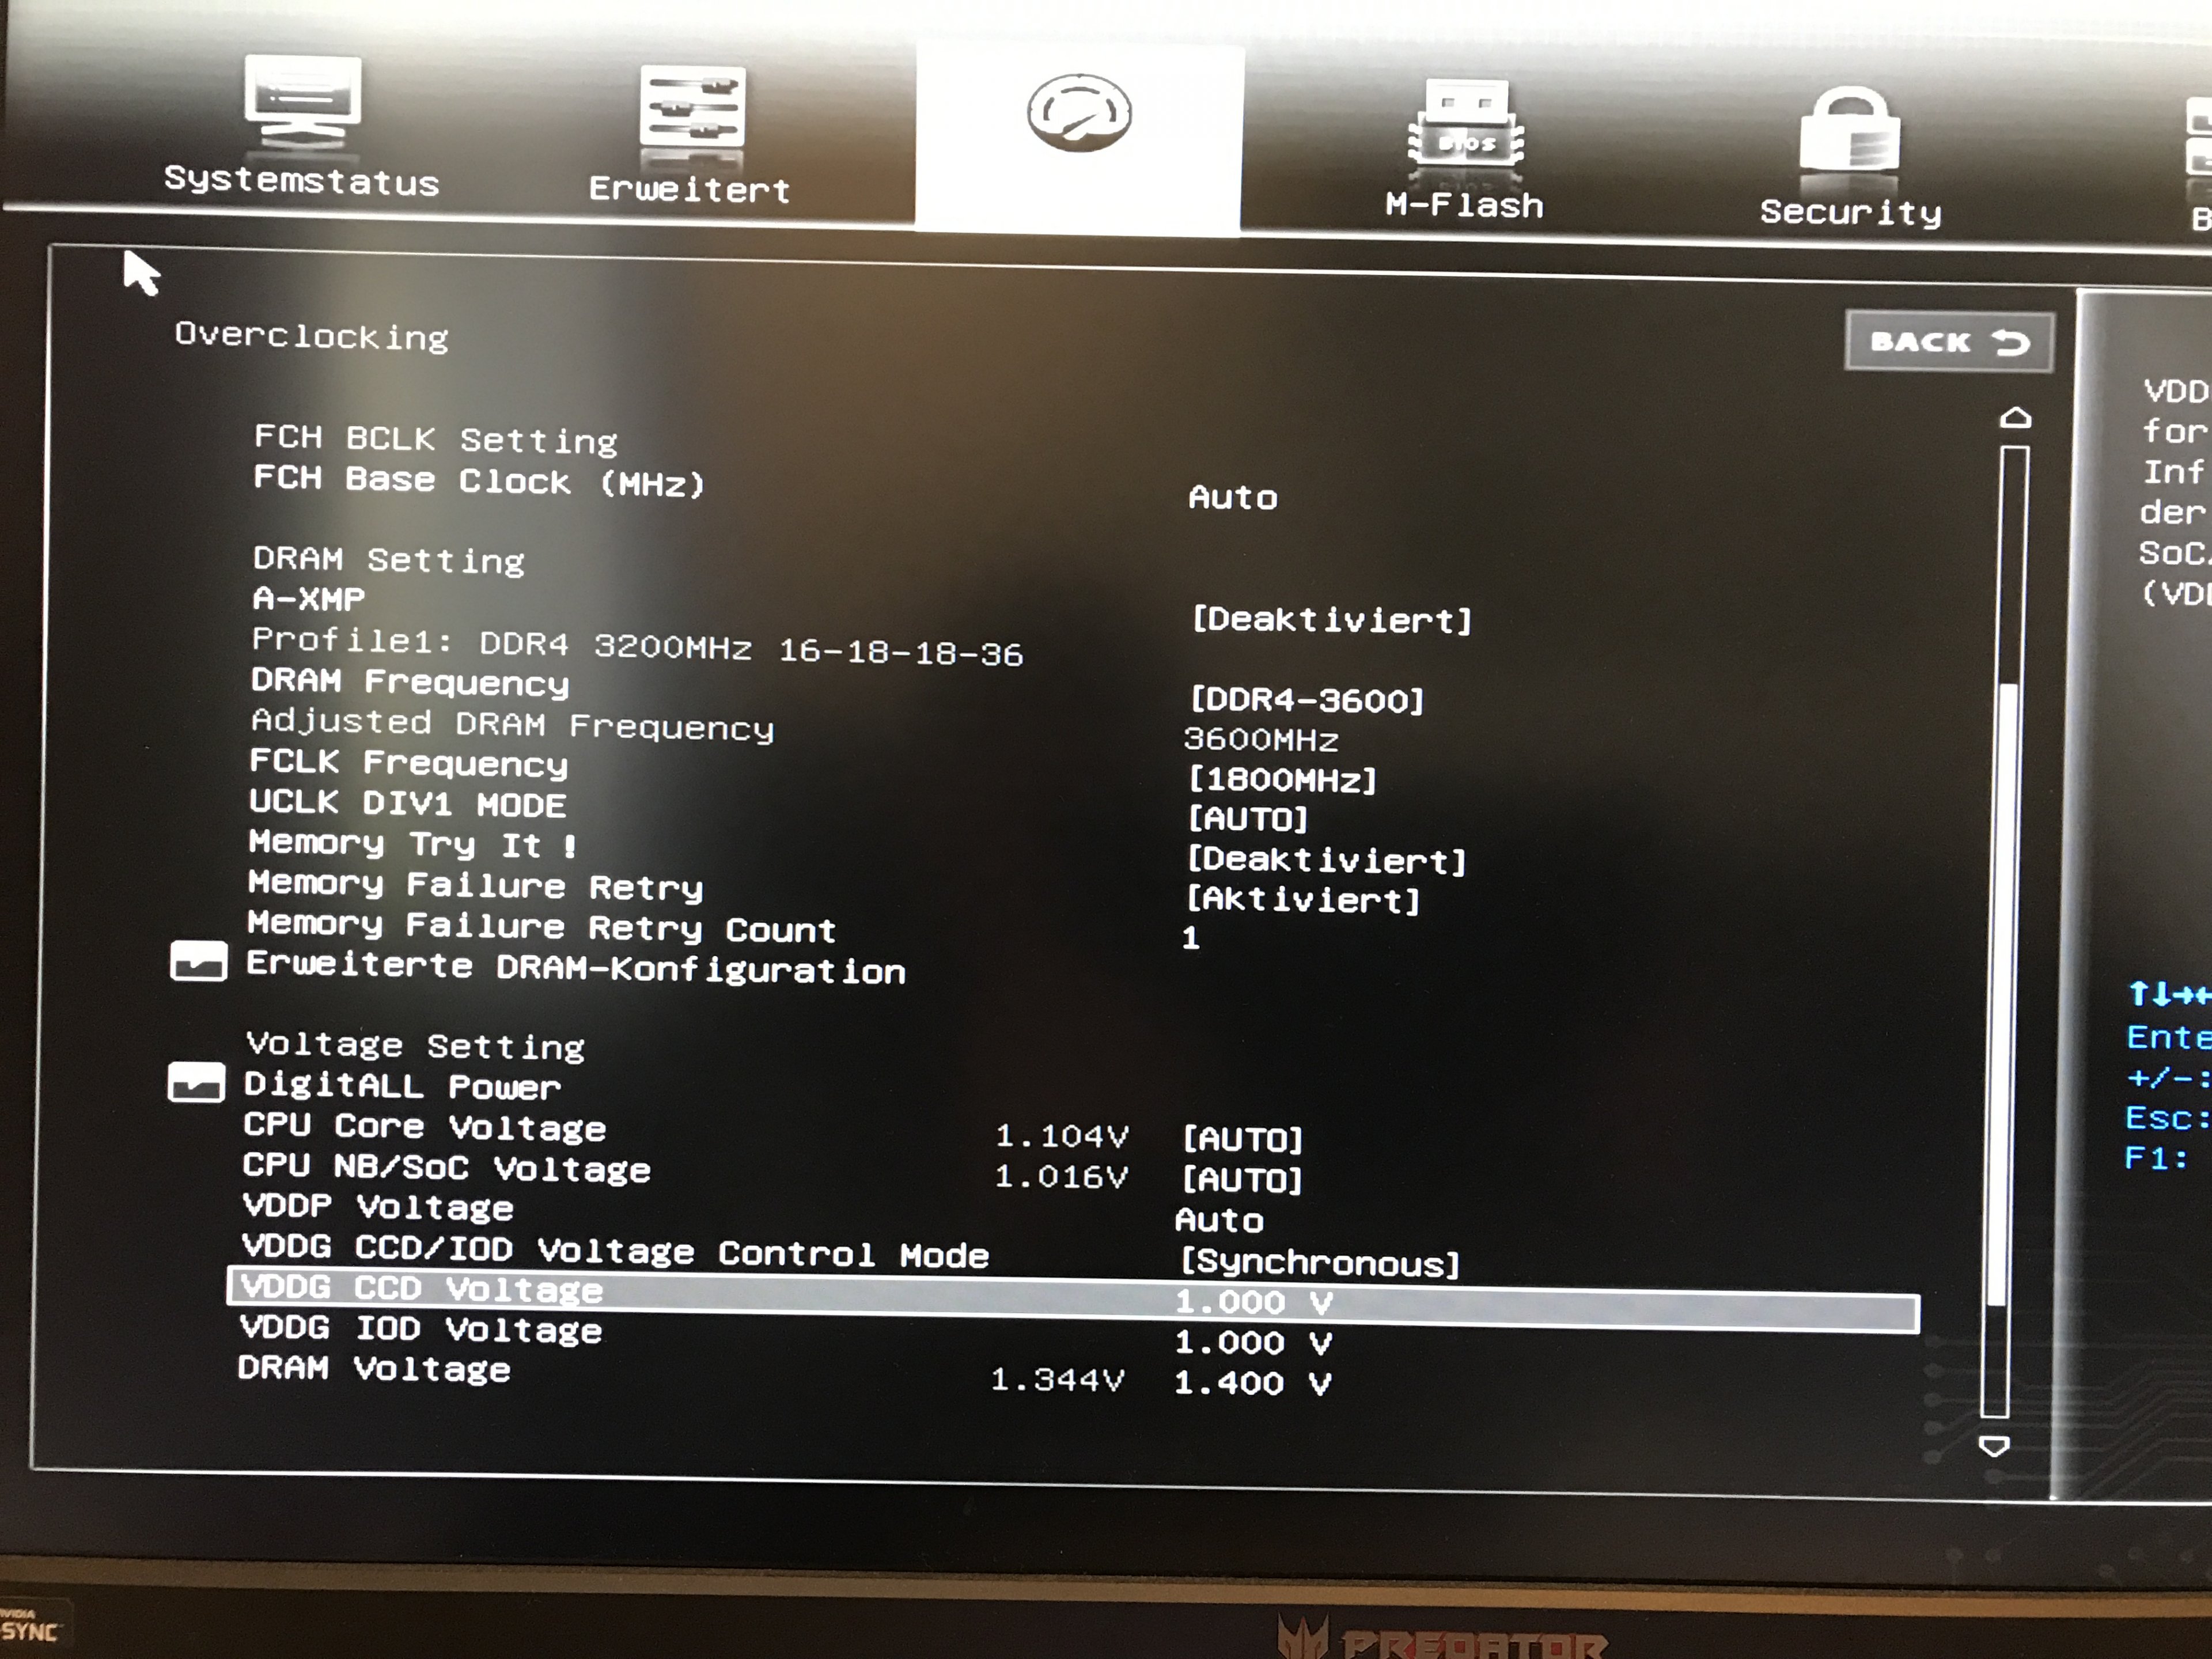Toggle Memory Try It Deaktiviert value
This screenshot has width=2212, height=1659.
click(1326, 860)
